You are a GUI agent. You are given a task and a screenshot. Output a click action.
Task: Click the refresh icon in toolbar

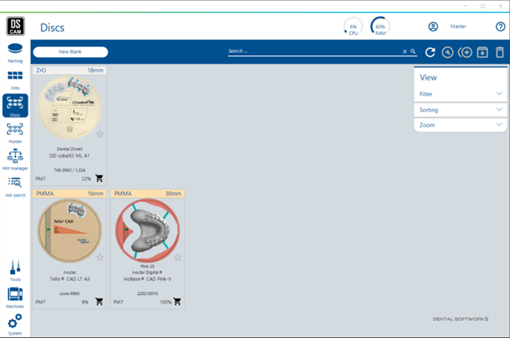(430, 52)
